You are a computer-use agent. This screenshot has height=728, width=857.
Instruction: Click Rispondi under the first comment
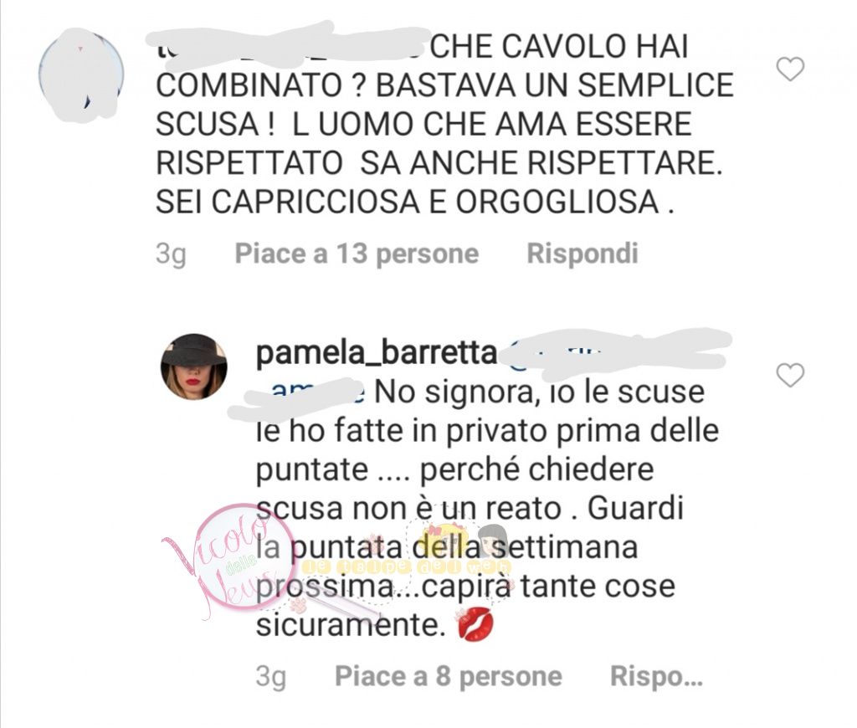582,254
